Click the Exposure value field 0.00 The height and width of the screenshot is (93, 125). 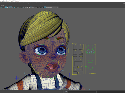click(x=36, y=7)
